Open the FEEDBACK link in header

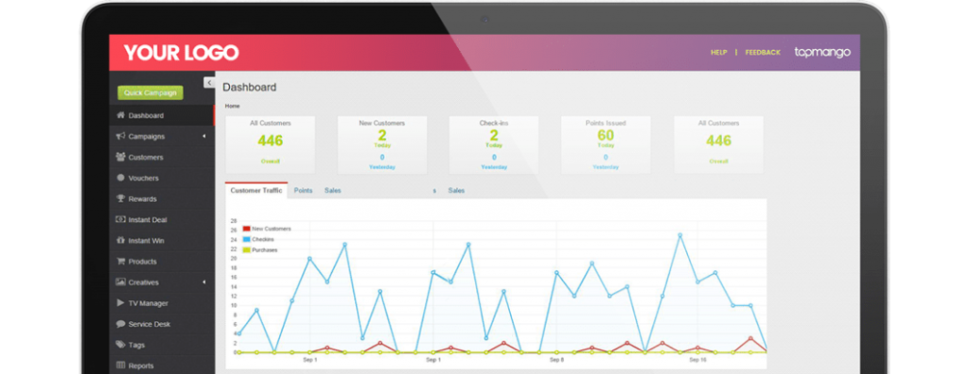click(763, 53)
